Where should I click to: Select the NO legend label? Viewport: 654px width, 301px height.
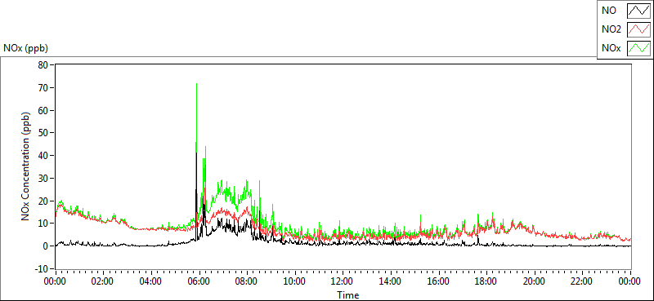point(609,11)
